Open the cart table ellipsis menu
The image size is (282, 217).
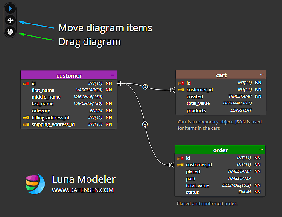tap(262, 75)
